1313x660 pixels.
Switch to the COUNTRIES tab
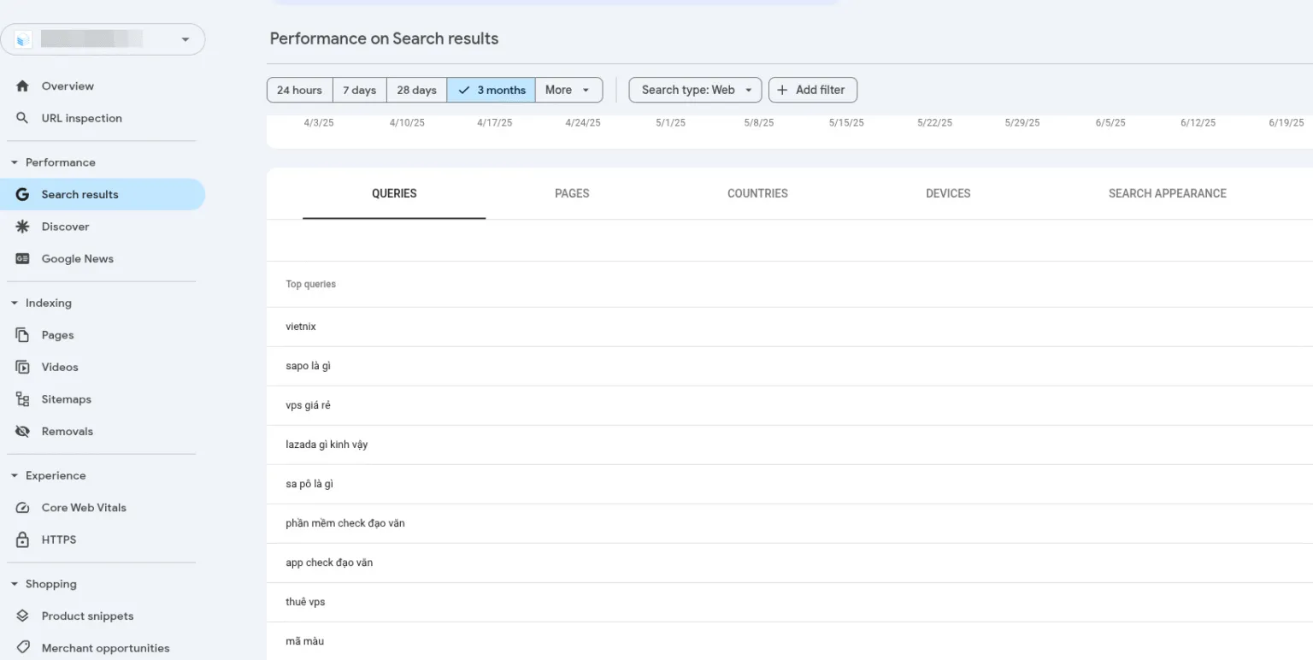[757, 193]
